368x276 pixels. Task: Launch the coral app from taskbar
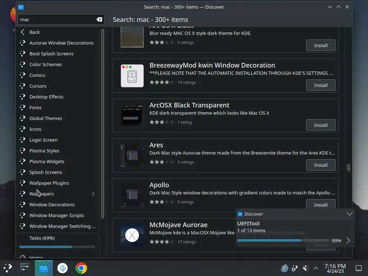pyautogui.click(x=63, y=268)
